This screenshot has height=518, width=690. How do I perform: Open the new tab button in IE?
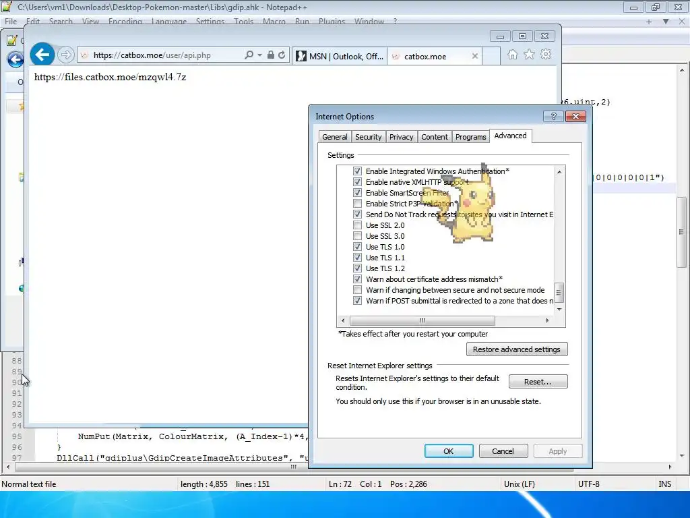491,56
